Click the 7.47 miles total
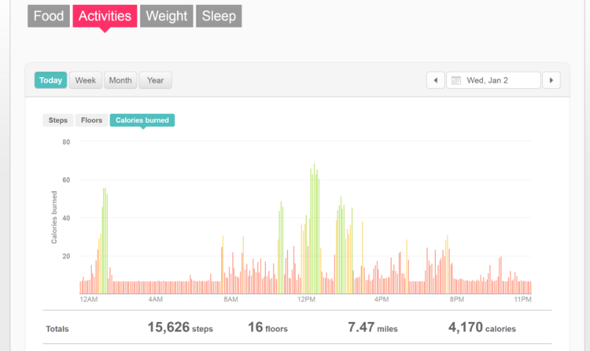Viewport: 590px width, 351px height. point(372,328)
